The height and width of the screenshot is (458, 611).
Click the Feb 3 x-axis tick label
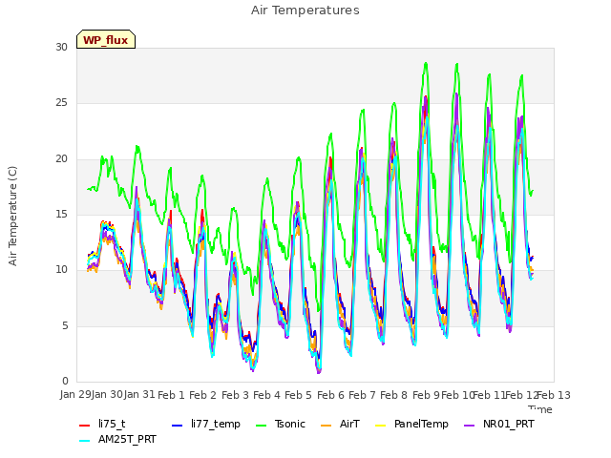(x=236, y=394)
